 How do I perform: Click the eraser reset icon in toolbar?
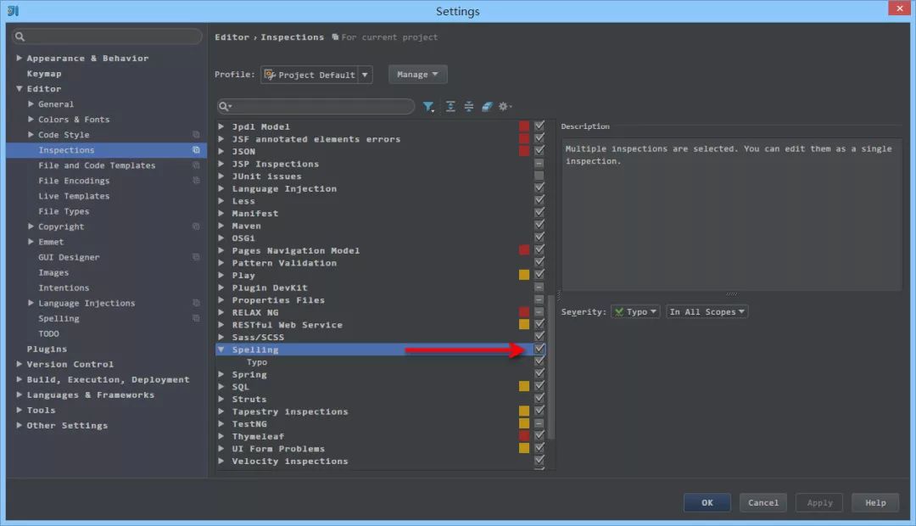pyautogui.click(x=487, y=107)
